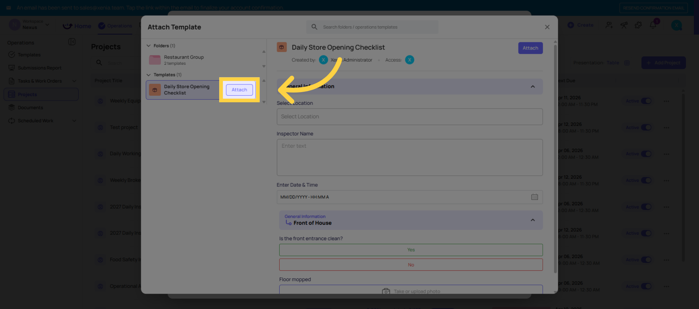The height and width of the screenshot is (309, 699).
Task: Click the Access avatar icon
Action: (410, 60)
